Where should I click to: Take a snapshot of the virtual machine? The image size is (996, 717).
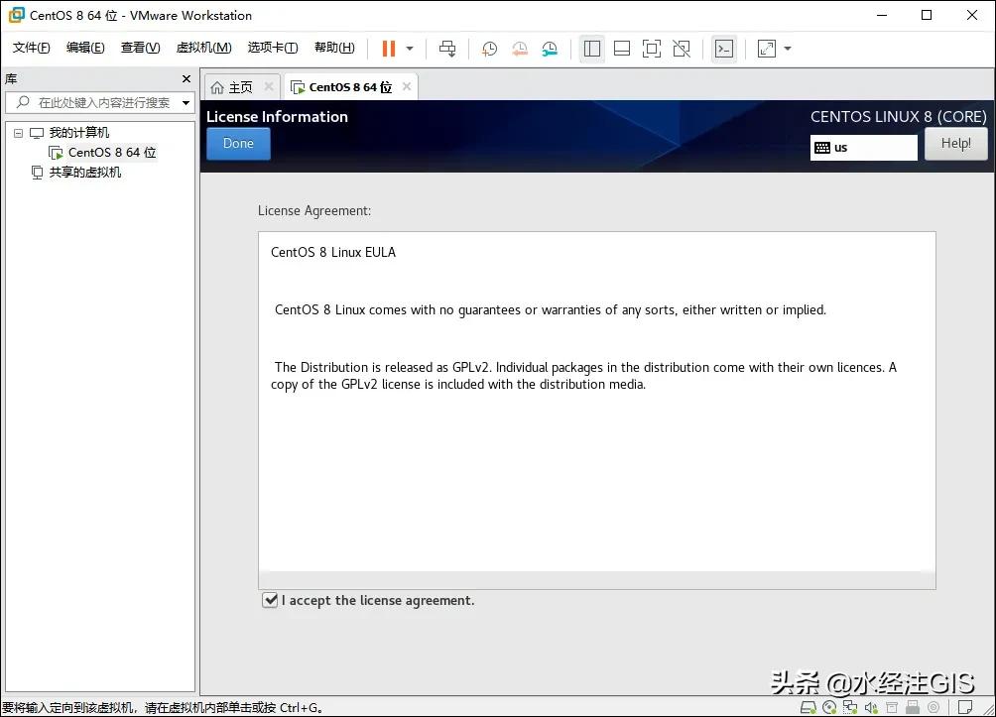(x=489, y=48)
